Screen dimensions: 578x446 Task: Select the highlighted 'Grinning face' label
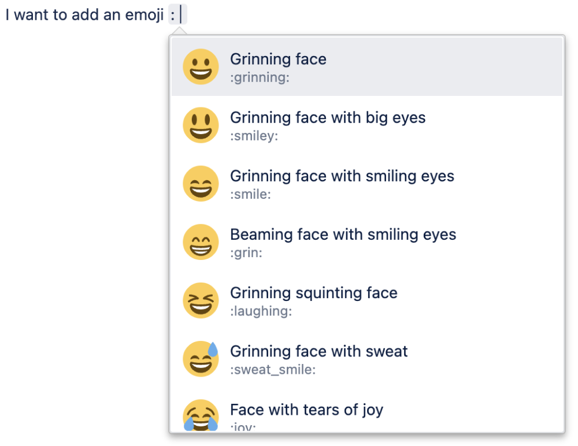pos(278,59)
